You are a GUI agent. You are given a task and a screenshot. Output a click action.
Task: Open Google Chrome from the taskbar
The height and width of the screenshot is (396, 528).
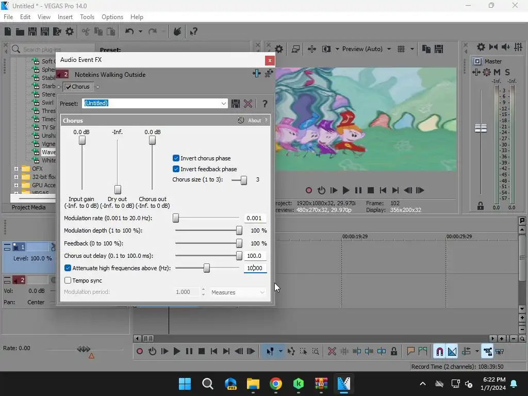(x=276, y=384)
